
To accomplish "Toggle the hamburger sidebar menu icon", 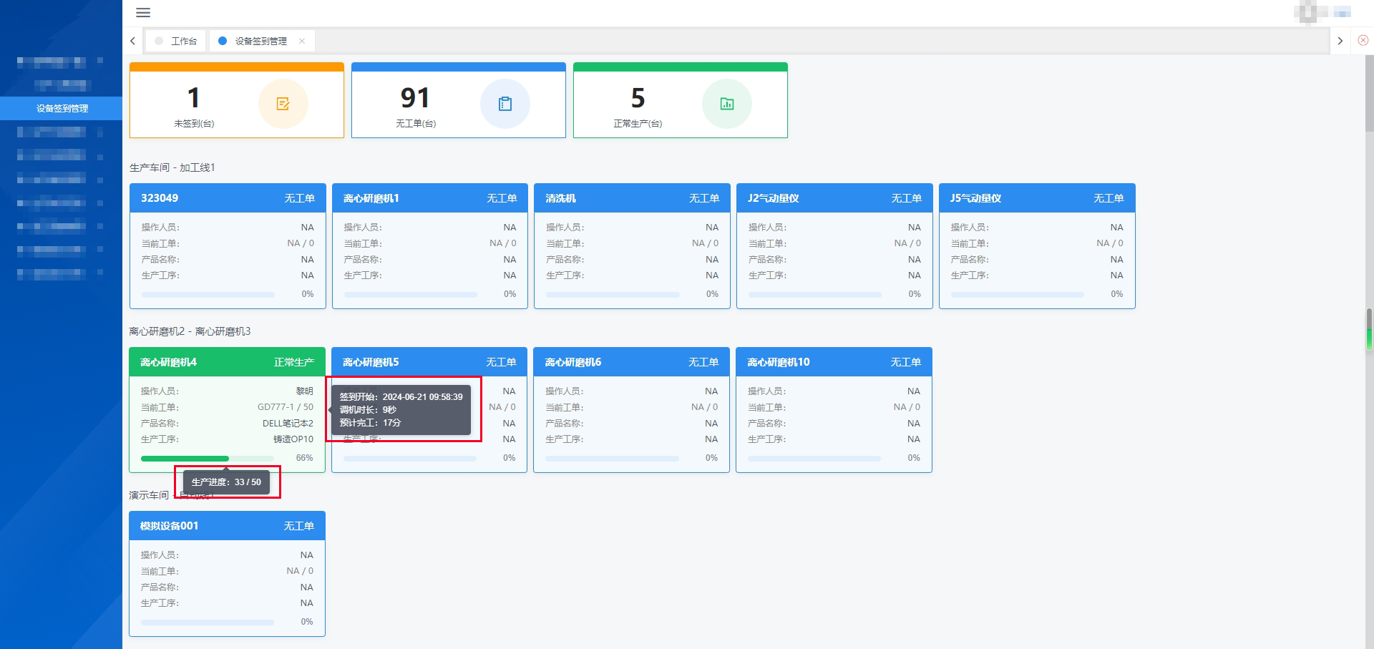I will click(x=143, y=12).
